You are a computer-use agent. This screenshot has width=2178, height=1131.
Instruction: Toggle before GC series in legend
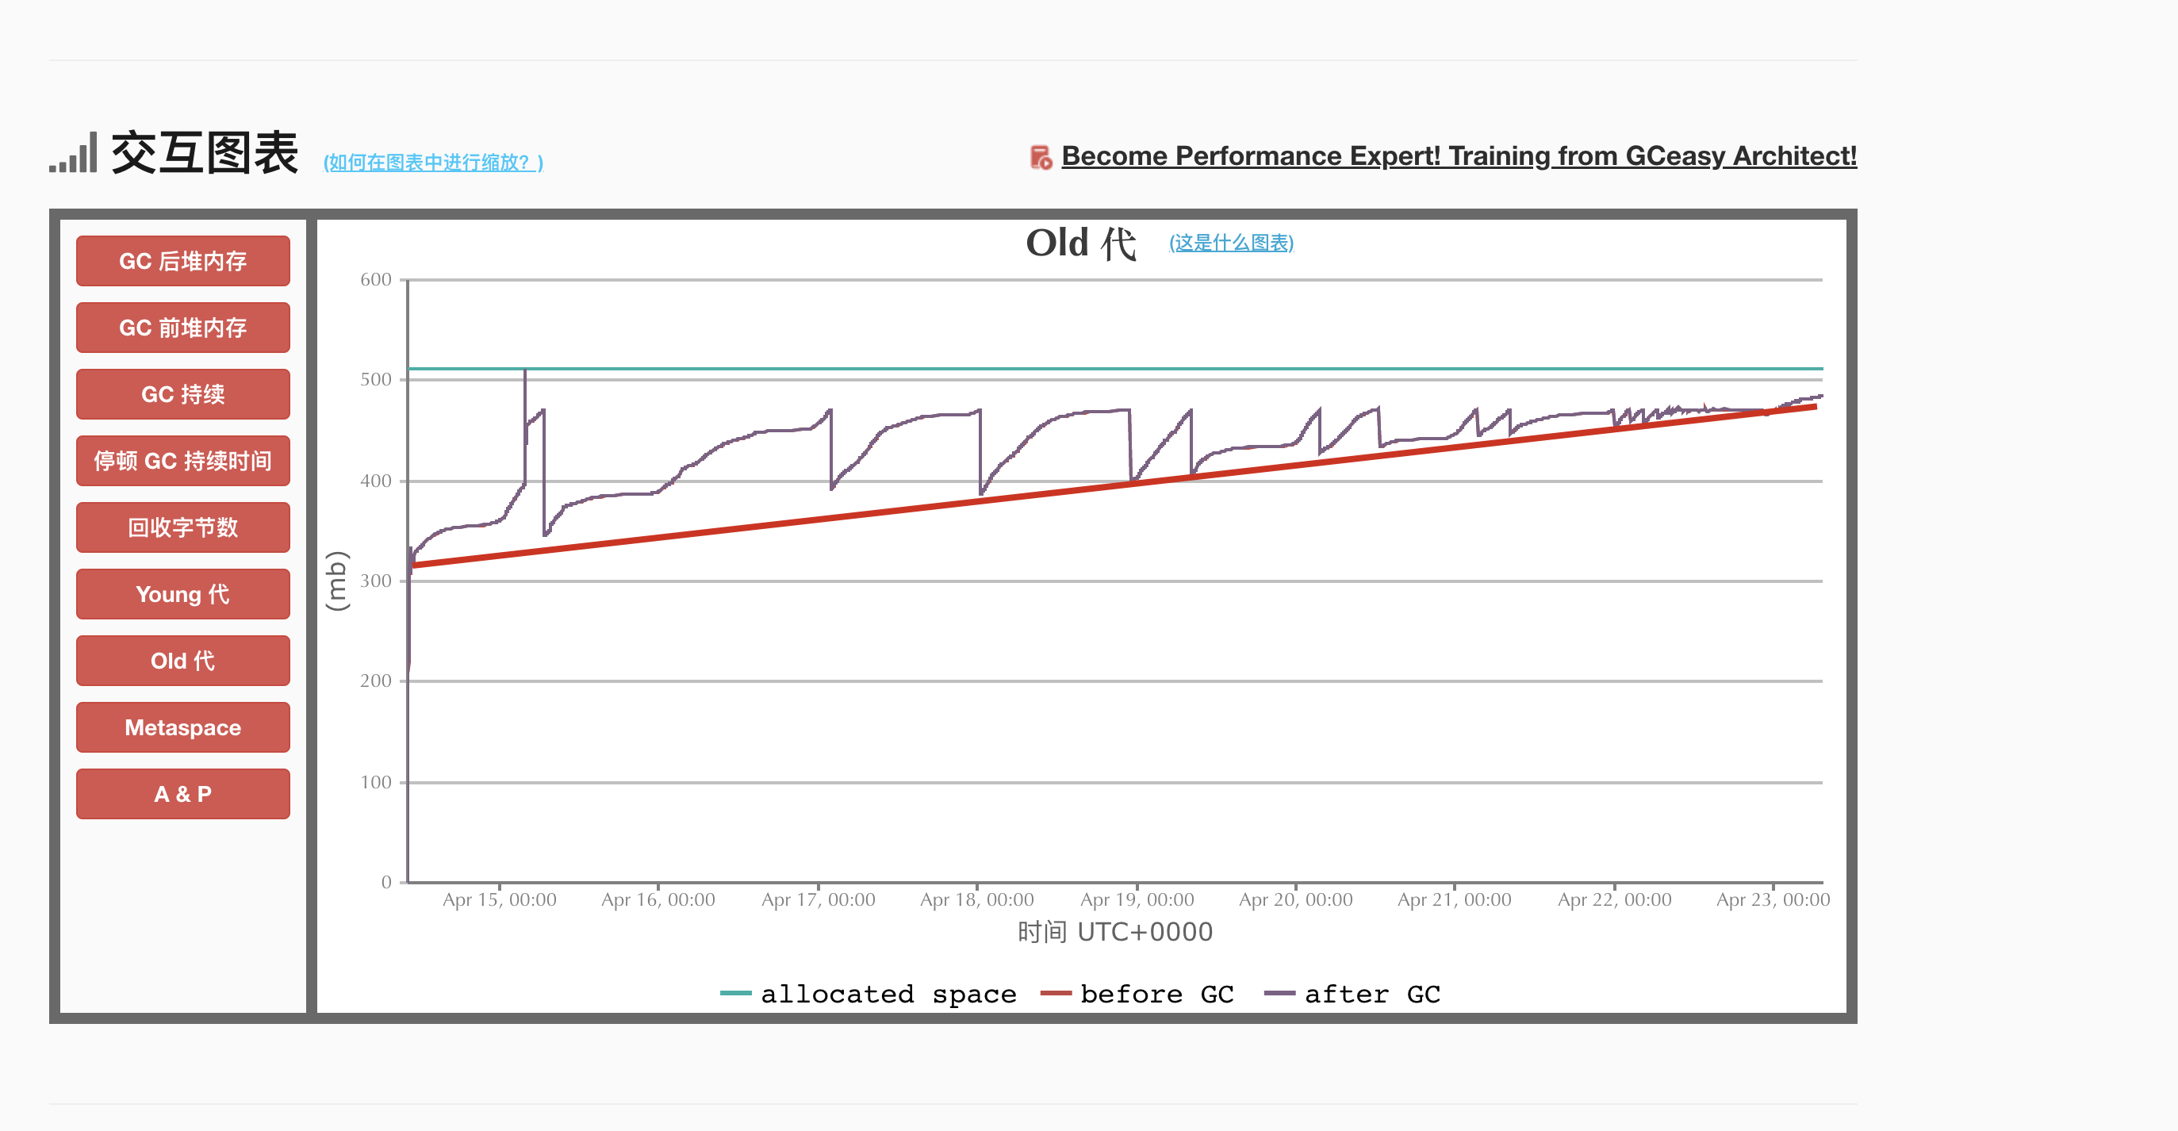[1156, 994]
